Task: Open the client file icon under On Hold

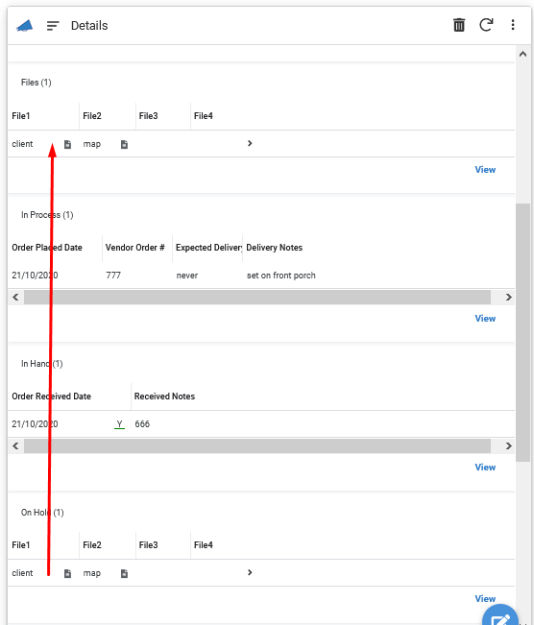Action: [68, 573]
